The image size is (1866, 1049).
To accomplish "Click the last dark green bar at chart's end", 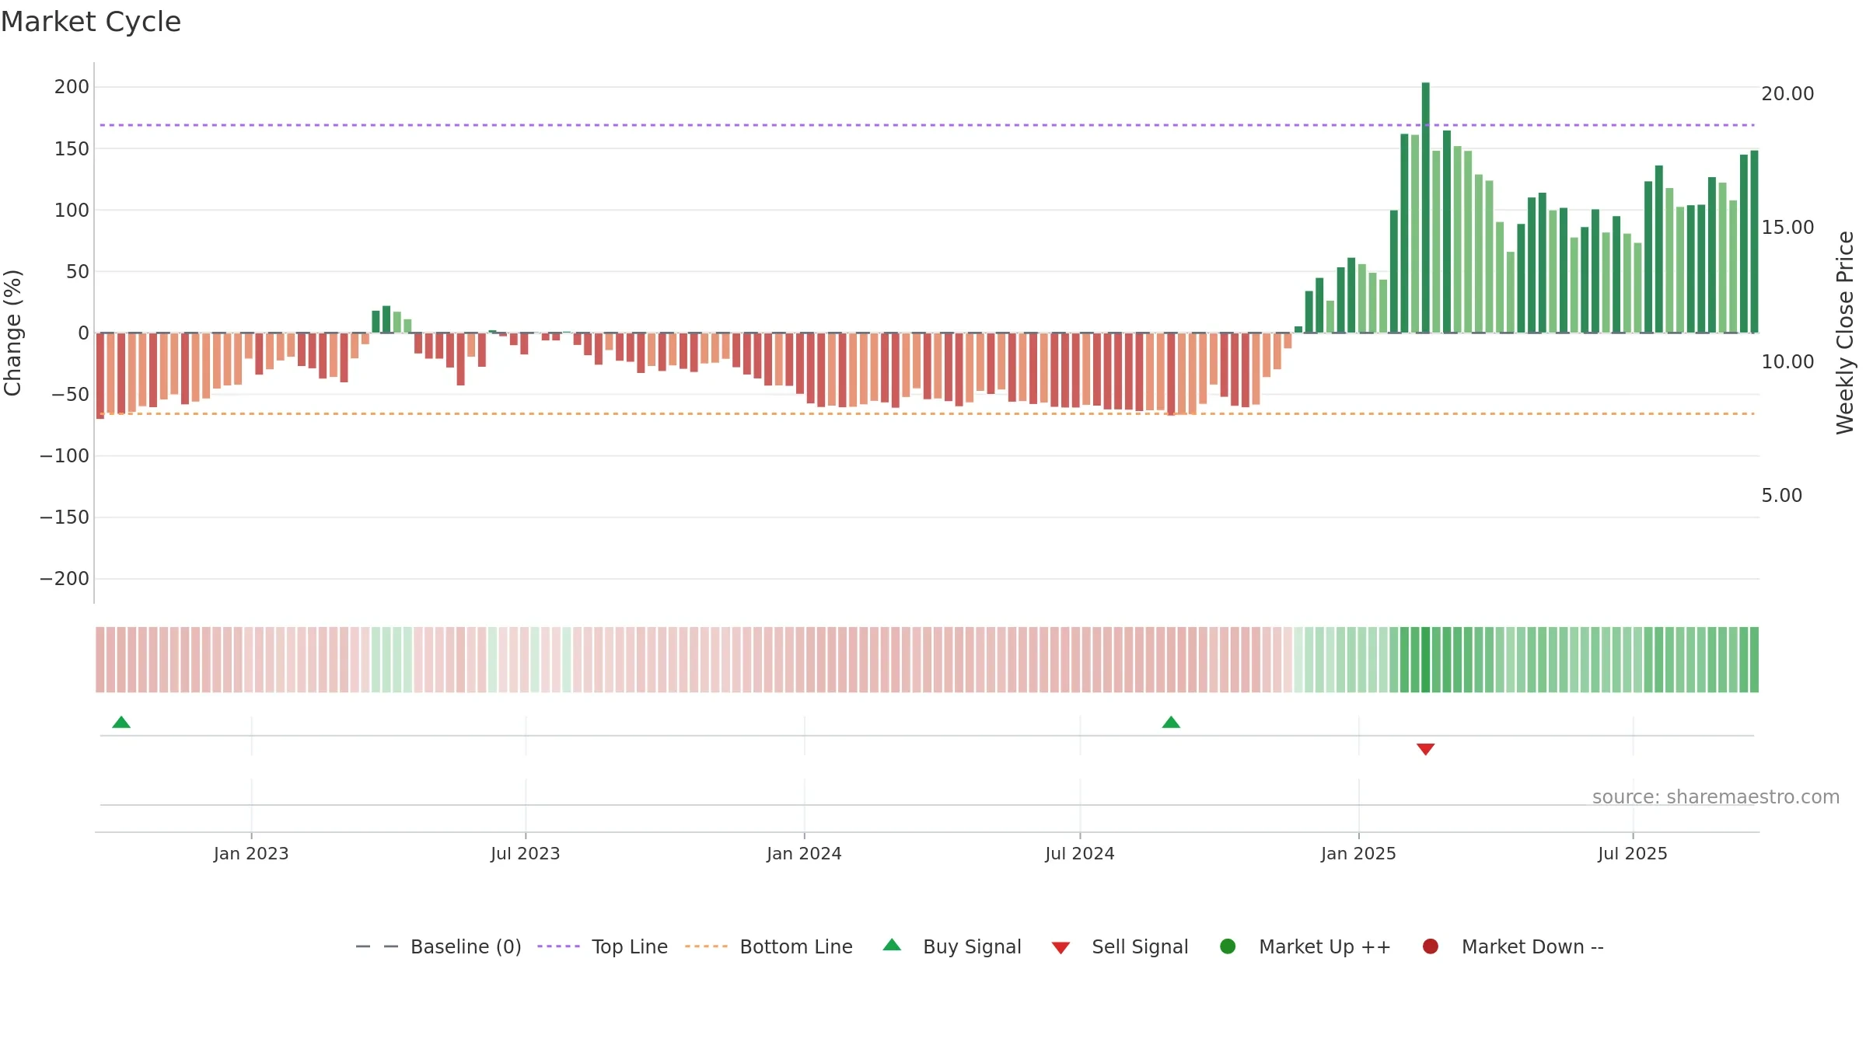I will pos(1754,242).
